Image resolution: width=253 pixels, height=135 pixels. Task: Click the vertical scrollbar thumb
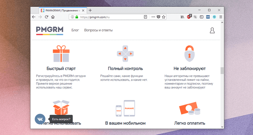click(x=222, y=70)
